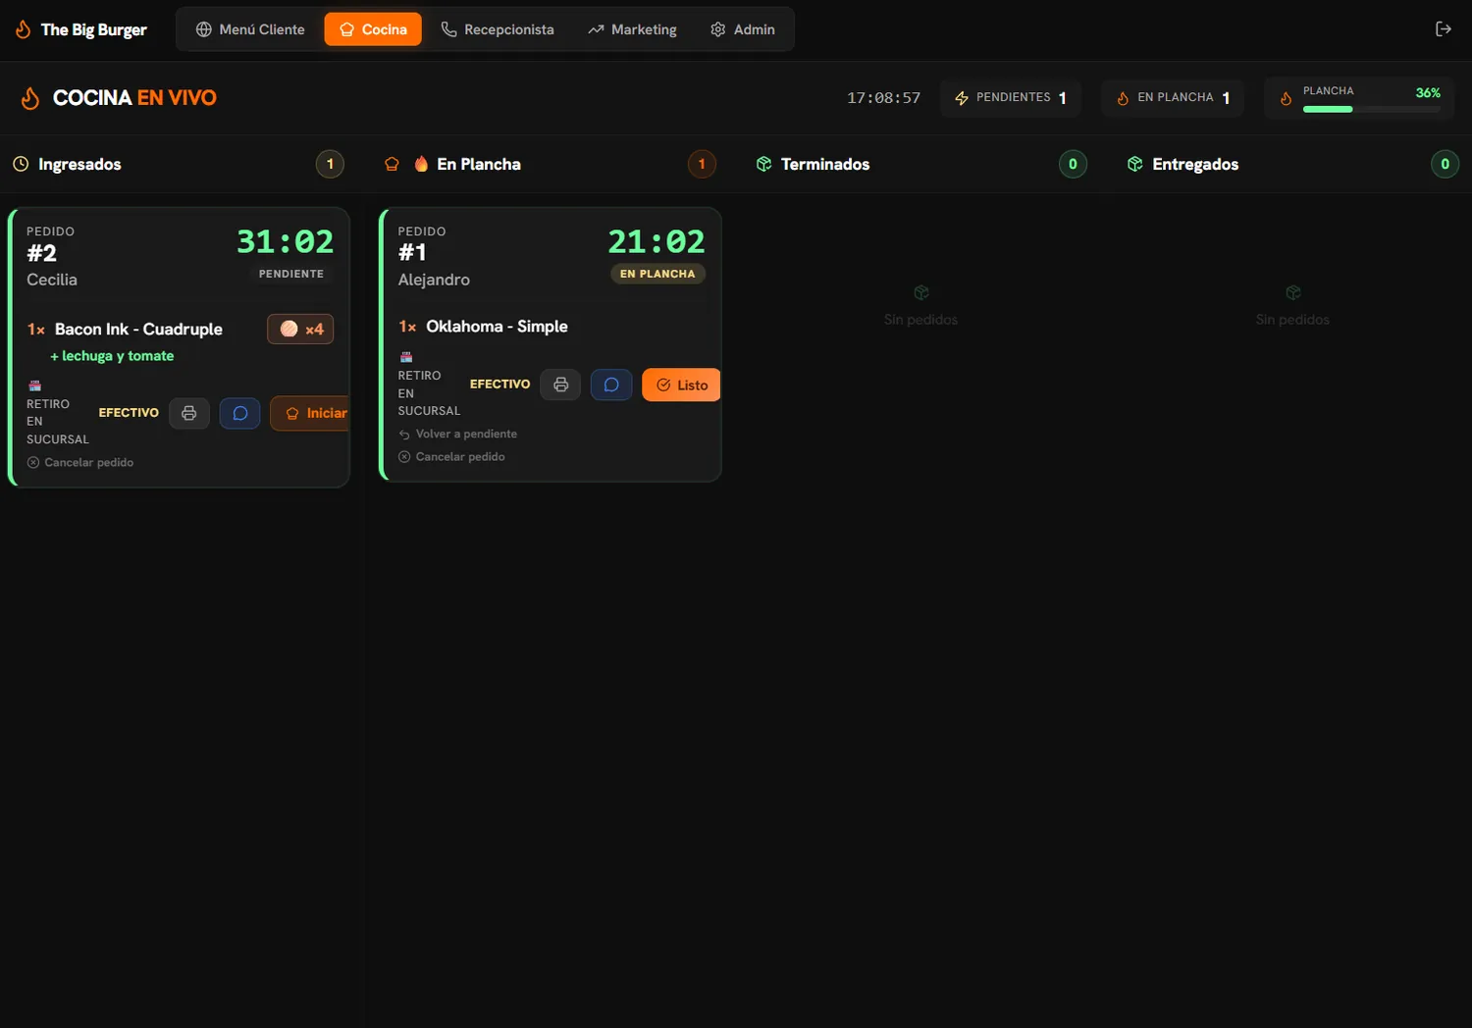Viewport: 1472px width, 1028px height.
Task: Click the EN PLANCHA status badge on order #1
Action: pyautogui.click(x=657, y=274)
